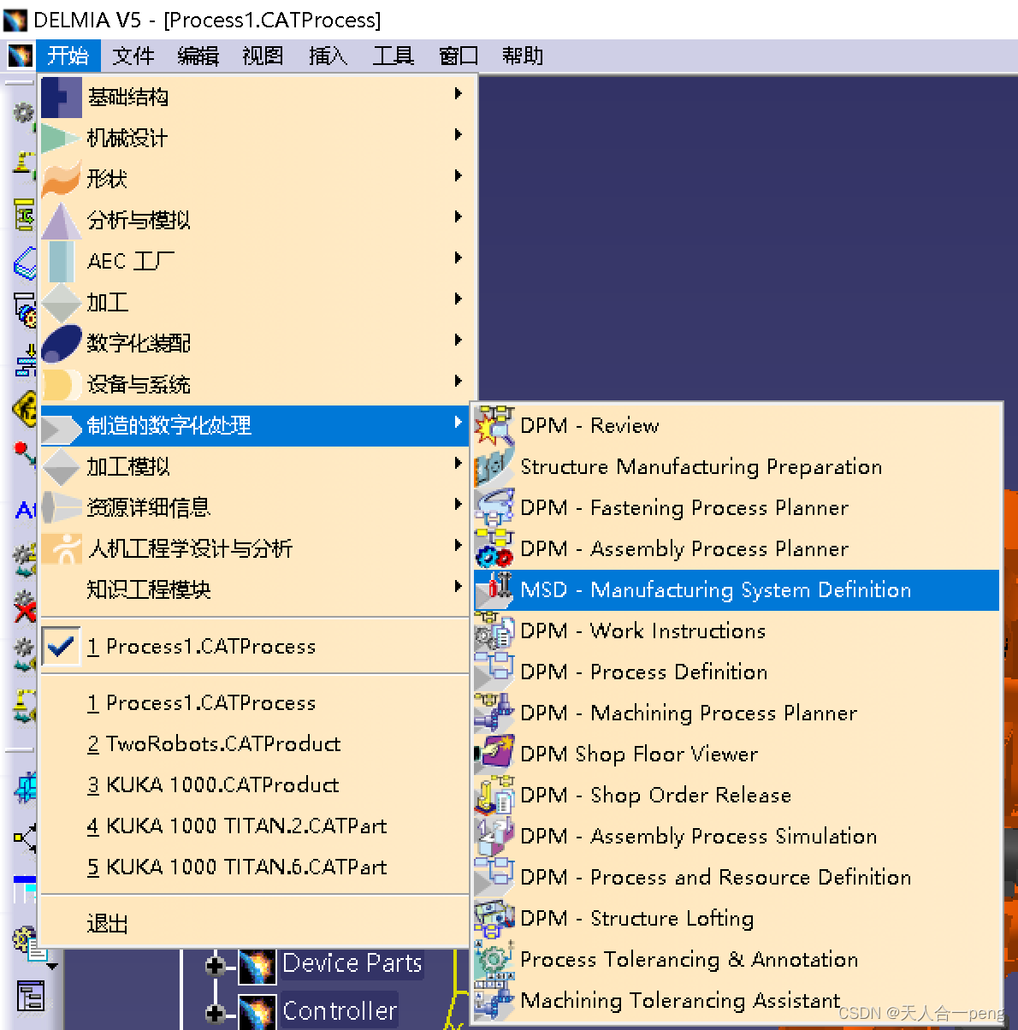Screen dimensions: 1018x1030
Task: Expand the Device Parts tree node
Action: click(216, 967)
